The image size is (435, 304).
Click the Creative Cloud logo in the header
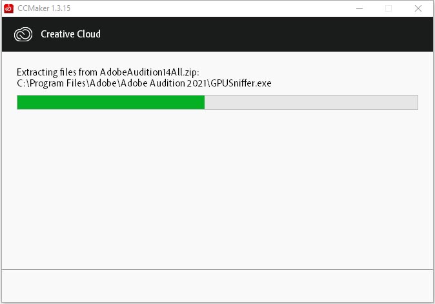click(23, 34)
